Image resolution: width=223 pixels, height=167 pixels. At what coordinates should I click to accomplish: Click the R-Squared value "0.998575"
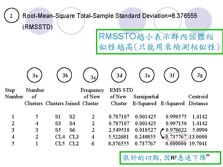[x=176, y=117]
